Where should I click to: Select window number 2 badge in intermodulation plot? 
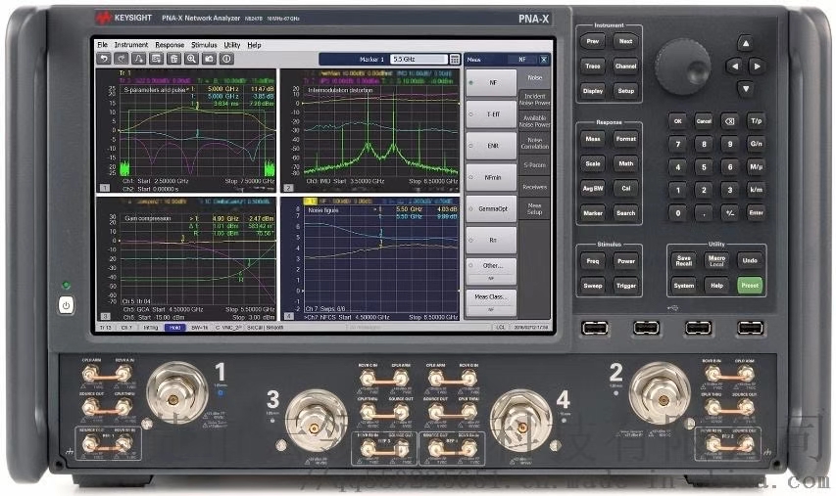click(288, 188)
